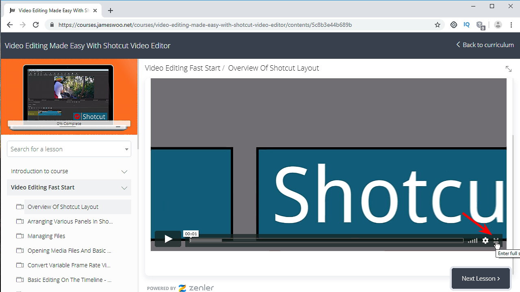Click the address bar URL
This screenshot has width=520, height=292.
coord(205,25)
